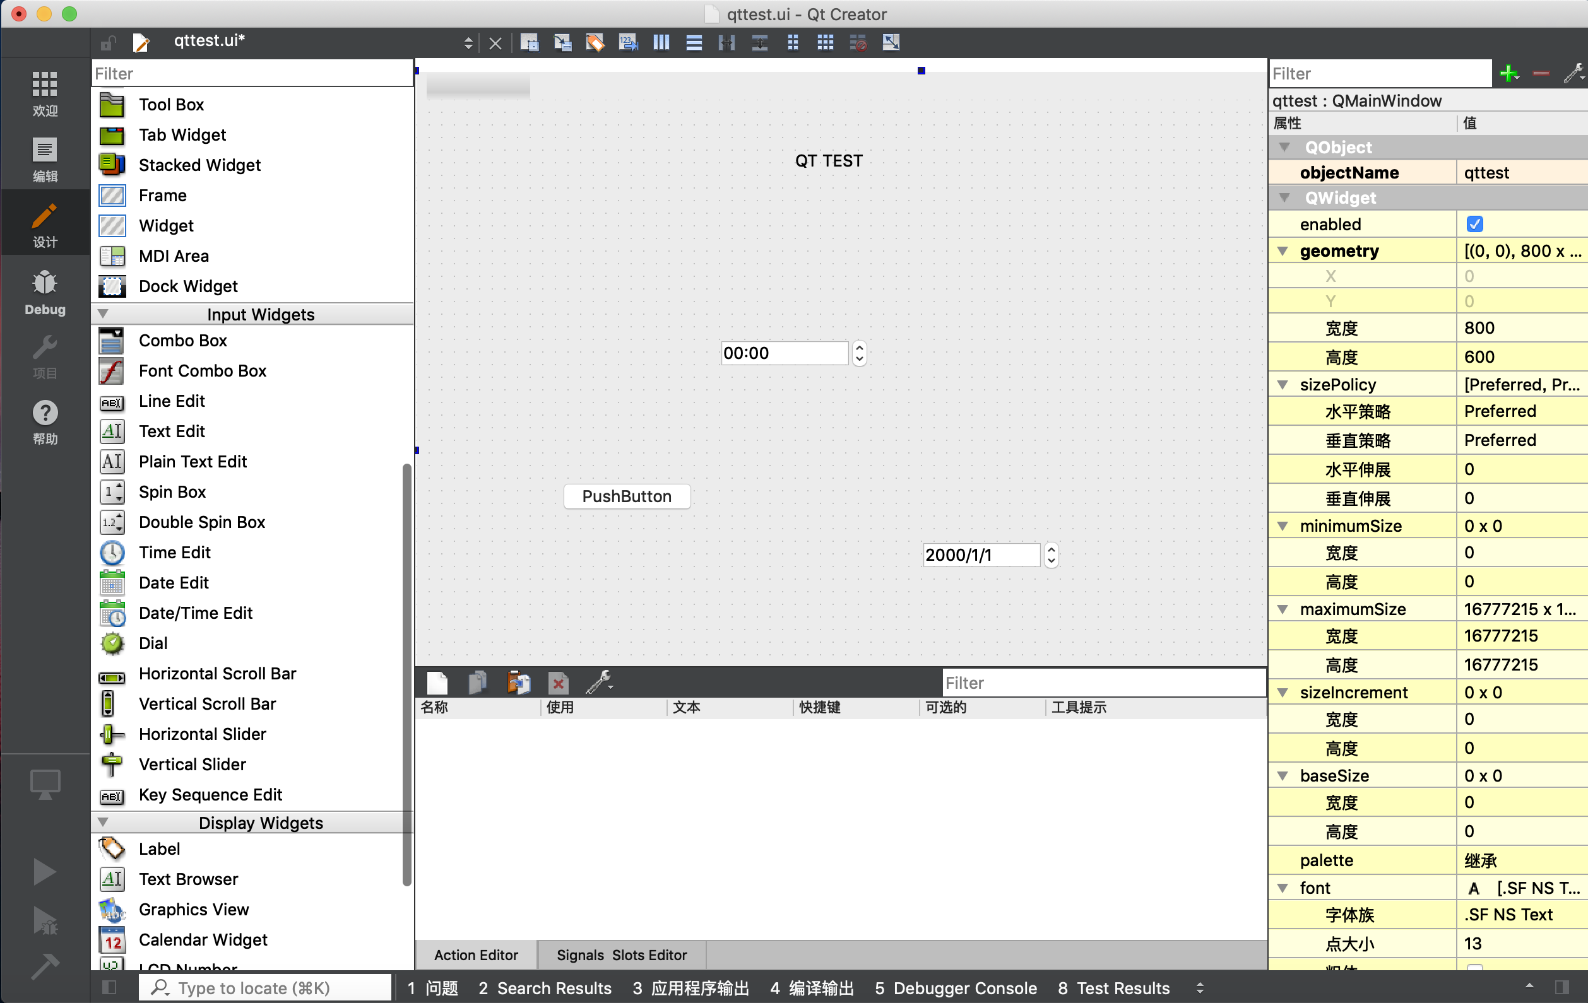Open the Search Results output pane
The image size is (1588, 1003).
[545, 988]
